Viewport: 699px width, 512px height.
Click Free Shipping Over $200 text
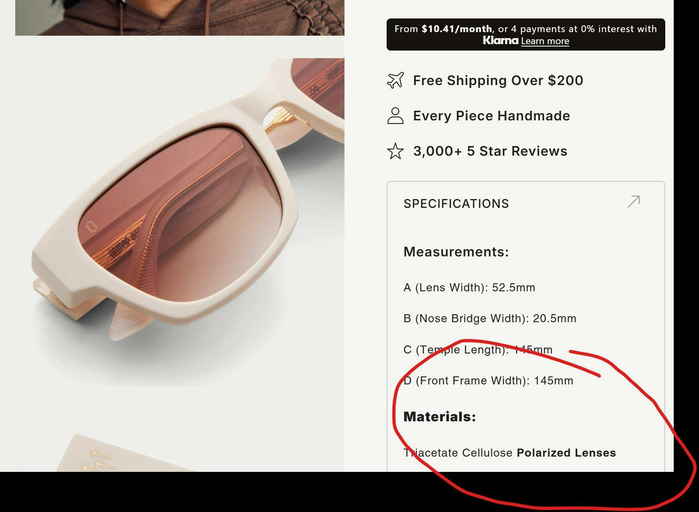coord(498,80)
